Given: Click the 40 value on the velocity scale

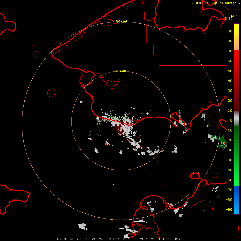Looking at the screenshot, I should (230, 81).
